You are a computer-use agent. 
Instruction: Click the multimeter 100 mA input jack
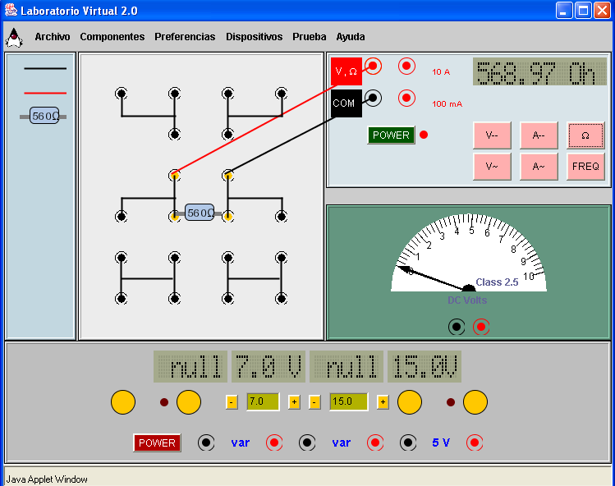pos(406,99)
